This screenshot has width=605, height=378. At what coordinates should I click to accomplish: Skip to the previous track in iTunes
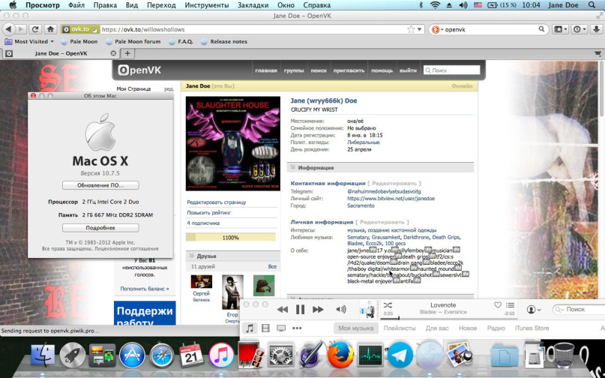283,309
